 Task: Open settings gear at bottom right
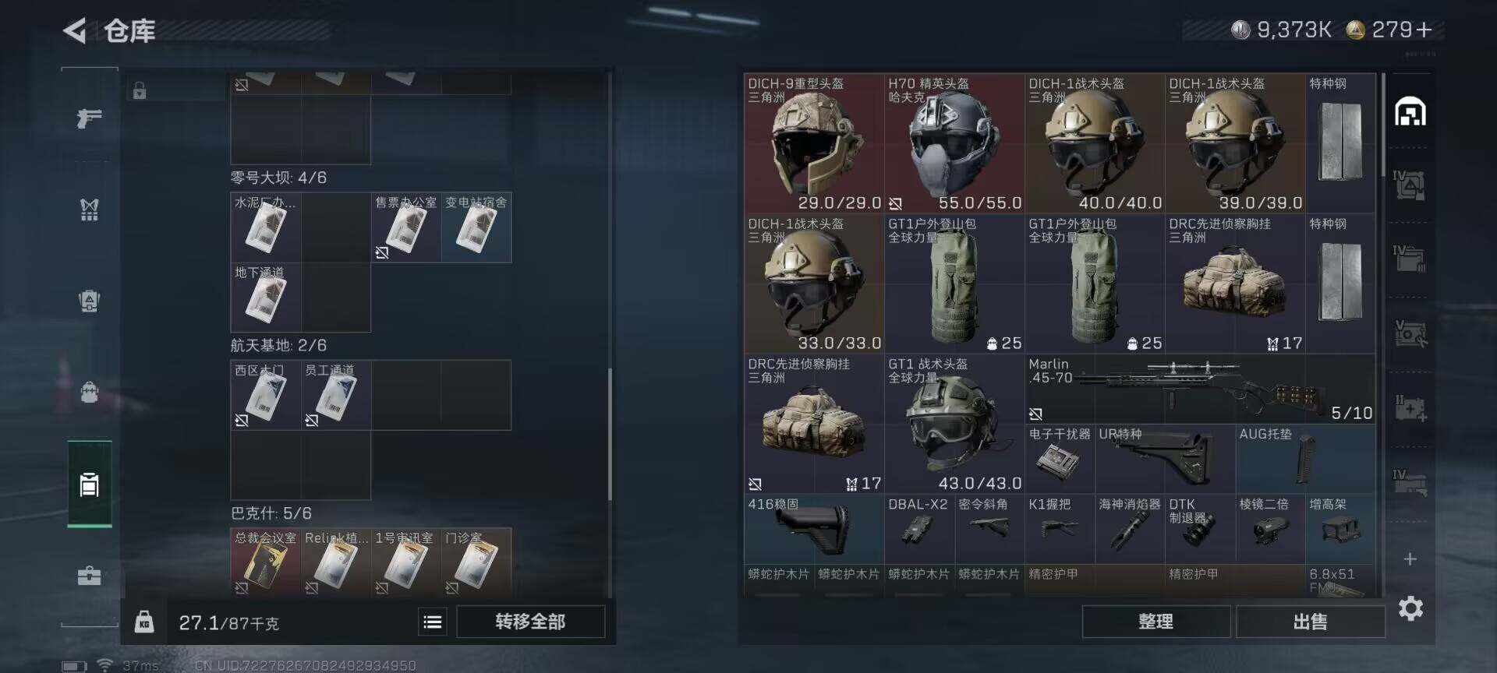tap(1410, 608)
